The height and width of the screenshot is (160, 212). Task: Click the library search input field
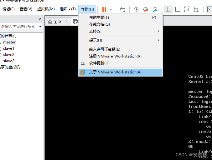(18, 27)
